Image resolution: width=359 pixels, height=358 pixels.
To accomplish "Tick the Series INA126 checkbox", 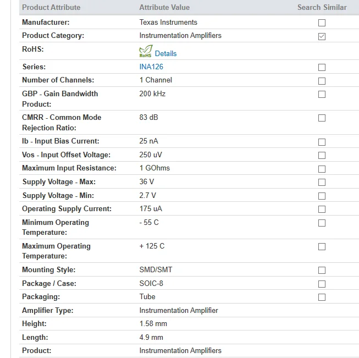I will click(x=322, y=67).
